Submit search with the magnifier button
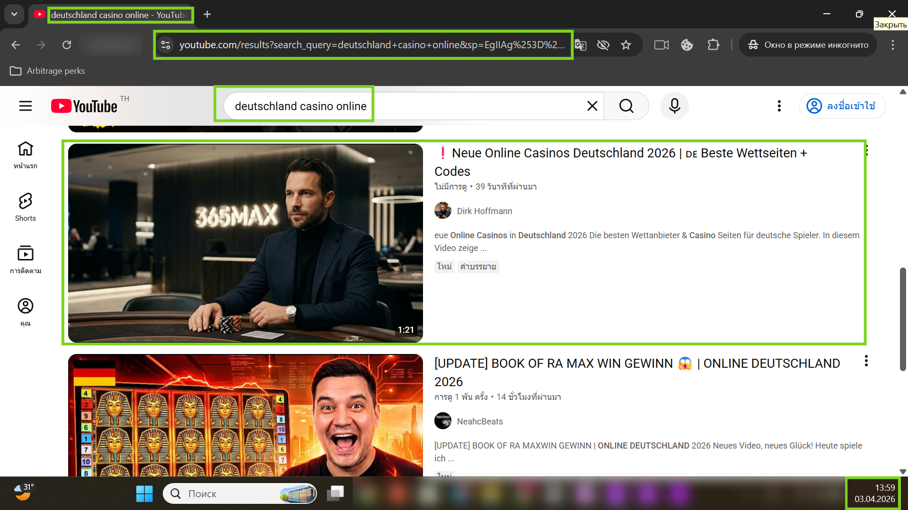The height and width of the screenshot is (510, 908). point(626,106)
